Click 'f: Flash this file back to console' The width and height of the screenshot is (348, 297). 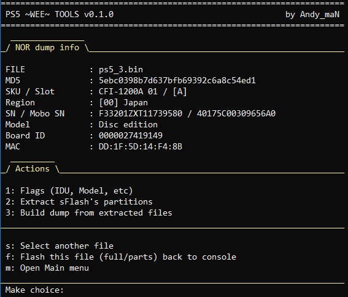coord(121,257)
